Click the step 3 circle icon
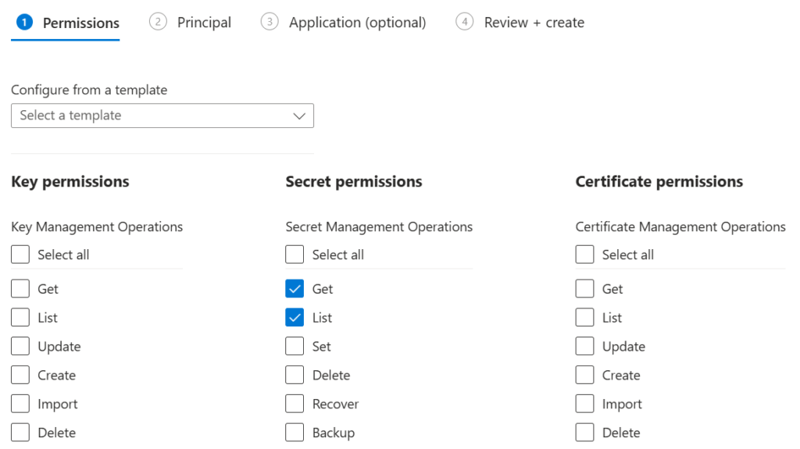800x449 pixels. coord(270,22)
